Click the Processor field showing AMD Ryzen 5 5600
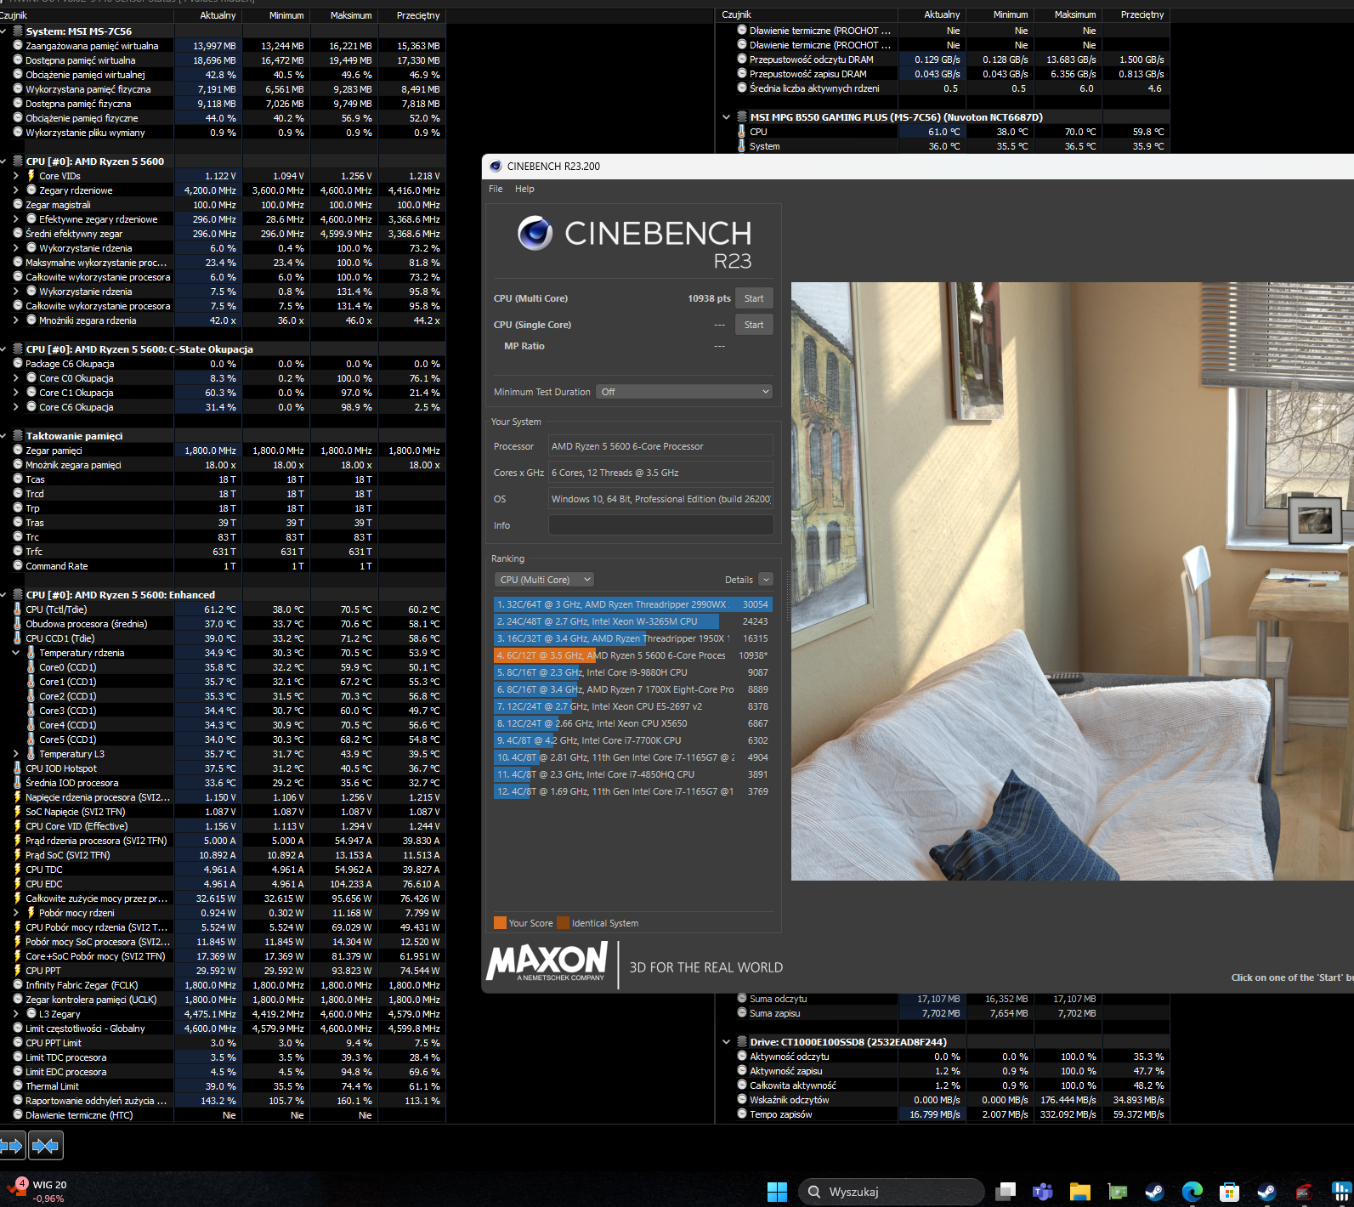Screen dimensions: 1354x1207 [660, 446]
